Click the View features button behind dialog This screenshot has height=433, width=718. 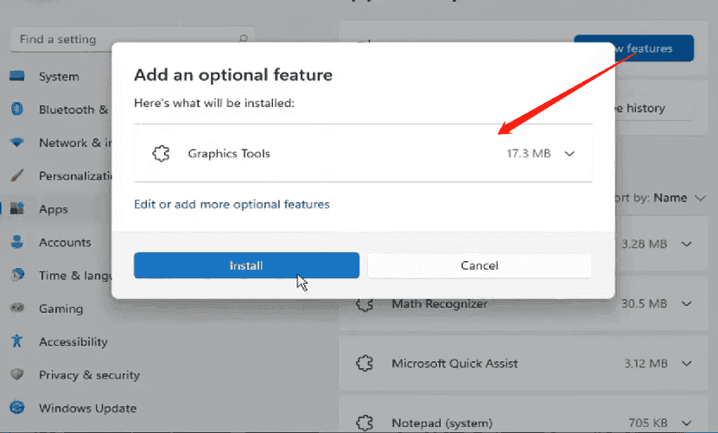tap(654, 48)
